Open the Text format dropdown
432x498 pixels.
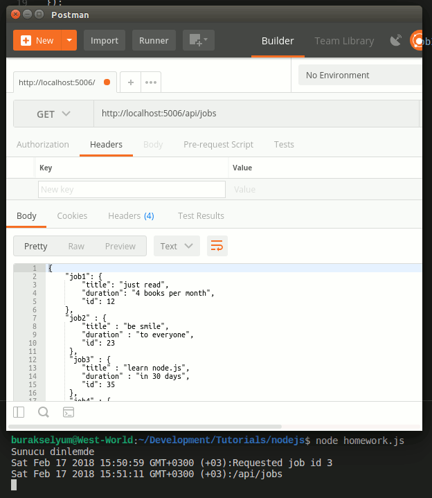point(177,246)
